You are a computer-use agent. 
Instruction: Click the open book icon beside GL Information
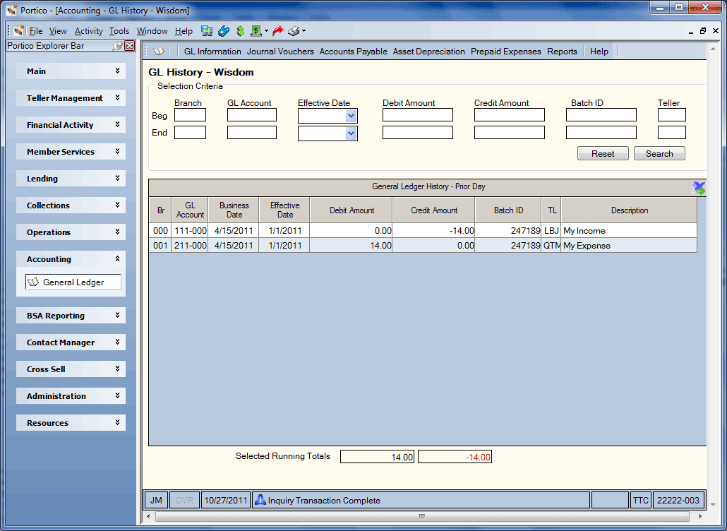click(159, 52)
